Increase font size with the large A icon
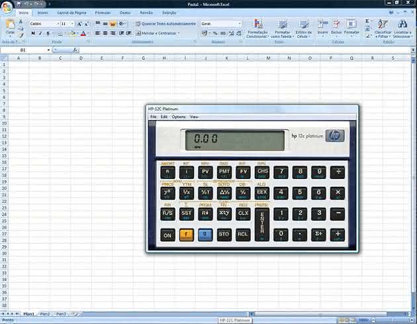 pos(79,24)
